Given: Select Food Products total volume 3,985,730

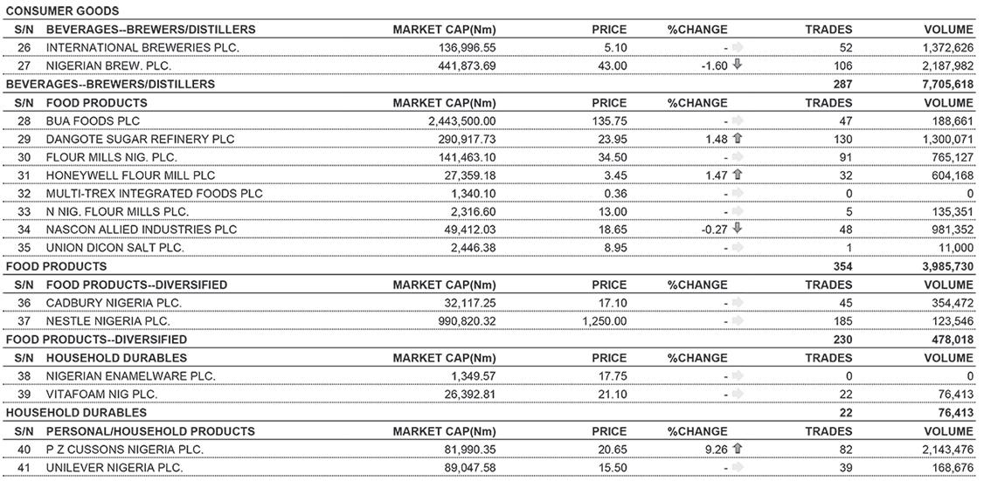Looking at the screenshot, I should (947, 266).
